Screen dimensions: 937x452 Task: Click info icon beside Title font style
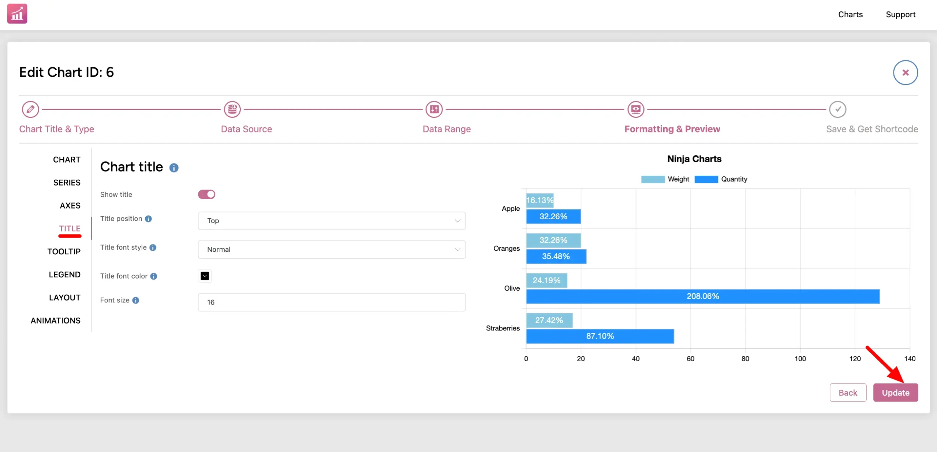pyautogui.click(x=153, y=247)
